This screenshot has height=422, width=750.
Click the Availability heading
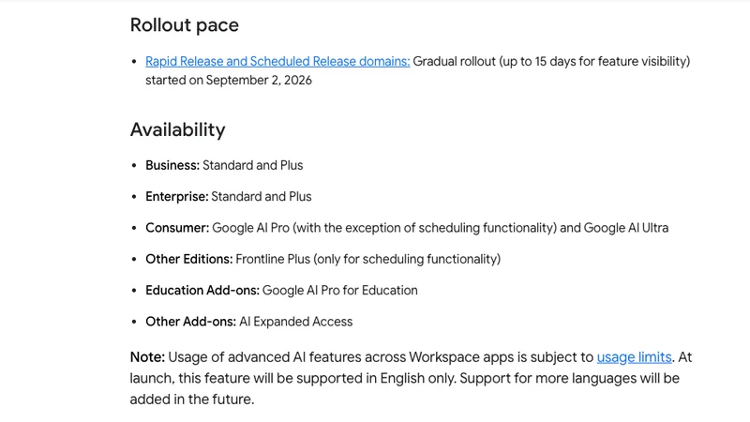tap(177, 129)
